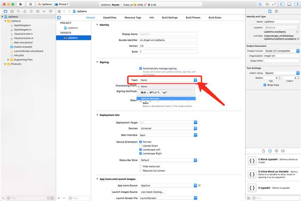The height and width of the screenshot is (201, 301).
Task: Show the Project navigator
Action: [6, 12]
